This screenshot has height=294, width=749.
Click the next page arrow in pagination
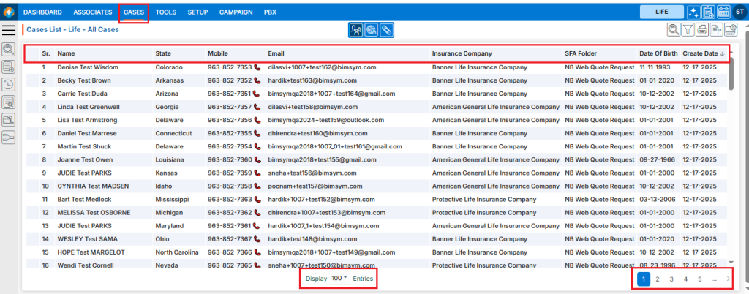(x=728, y=279)
